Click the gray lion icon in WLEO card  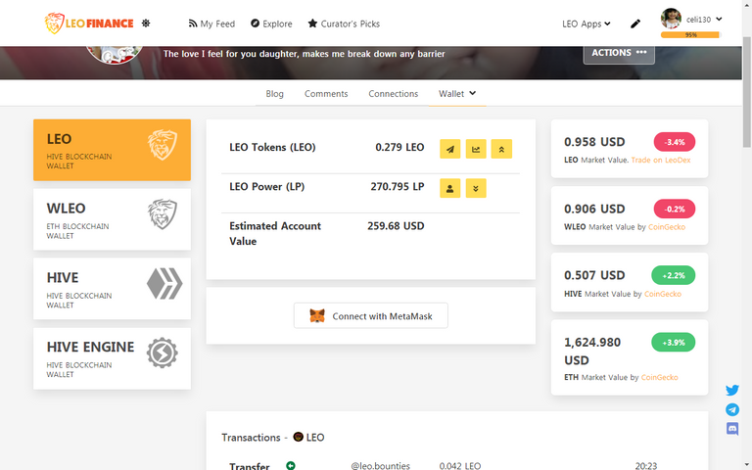click(x=163, y=213)
